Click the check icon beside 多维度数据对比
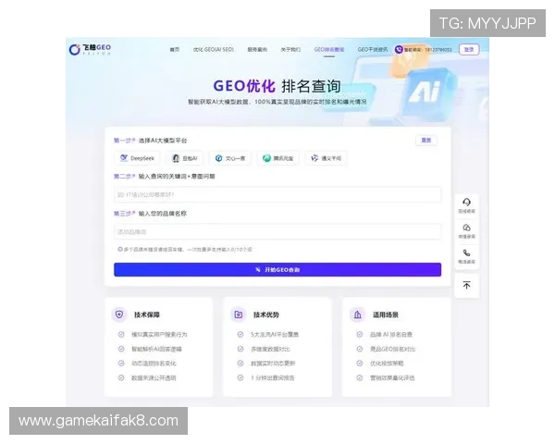The width and height of the screenshot is (555, 444). 240,349
